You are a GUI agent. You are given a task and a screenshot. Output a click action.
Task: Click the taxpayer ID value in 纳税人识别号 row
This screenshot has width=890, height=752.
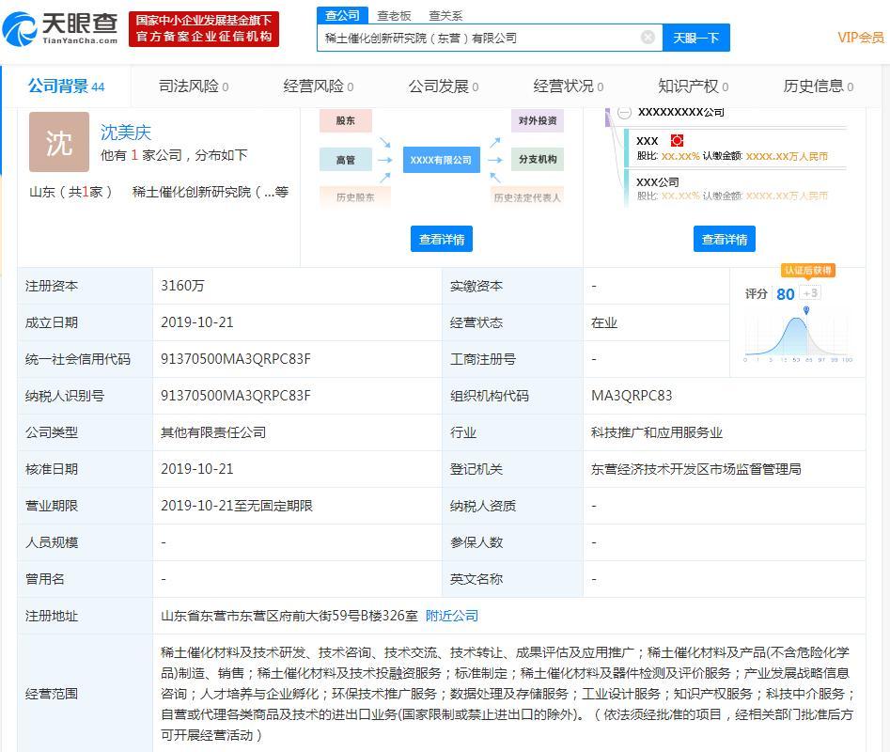point(236,396)
